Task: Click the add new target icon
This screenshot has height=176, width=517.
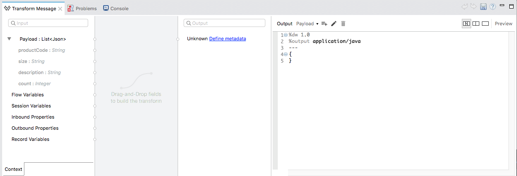Action: (x=324, y=24)
